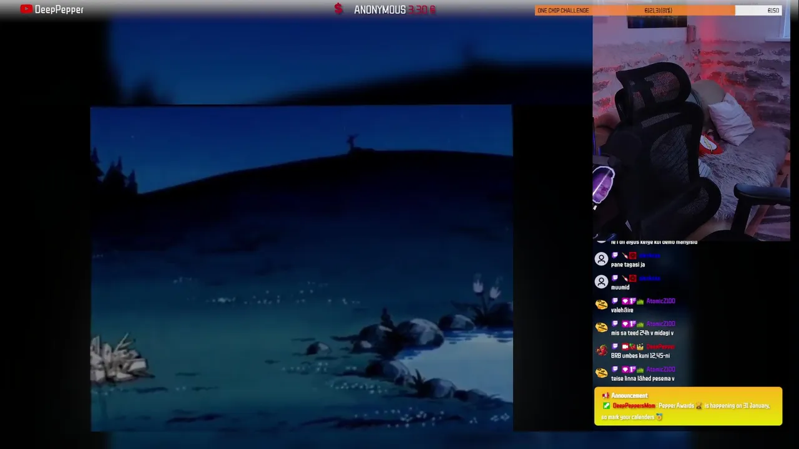Click avatar next to 'pane tagasi ja'
The image size is (799, 449).
pos(601,259)
